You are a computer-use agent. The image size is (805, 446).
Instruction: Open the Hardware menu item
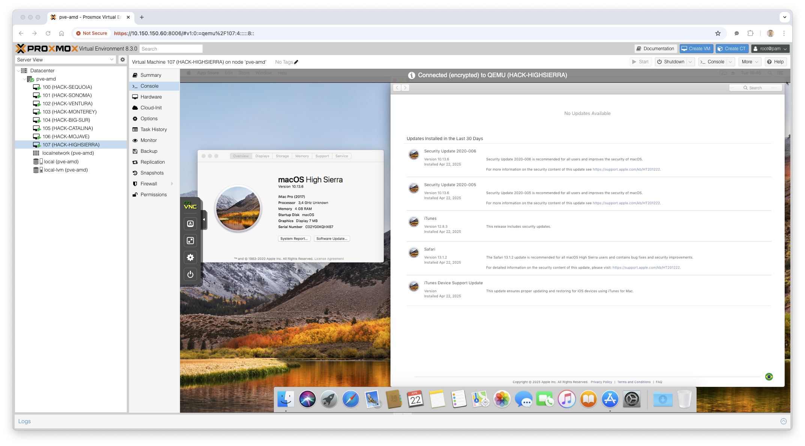[x=151, y=97]
